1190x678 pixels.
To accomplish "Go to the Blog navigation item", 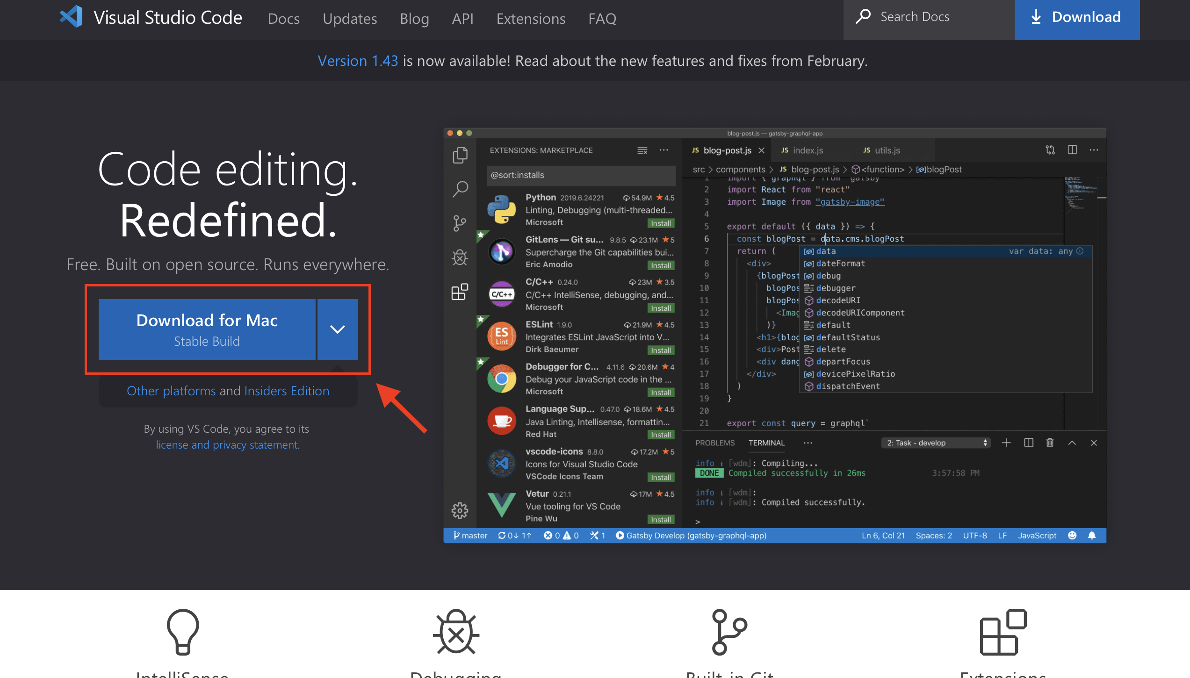I will [x=414, y=19].
